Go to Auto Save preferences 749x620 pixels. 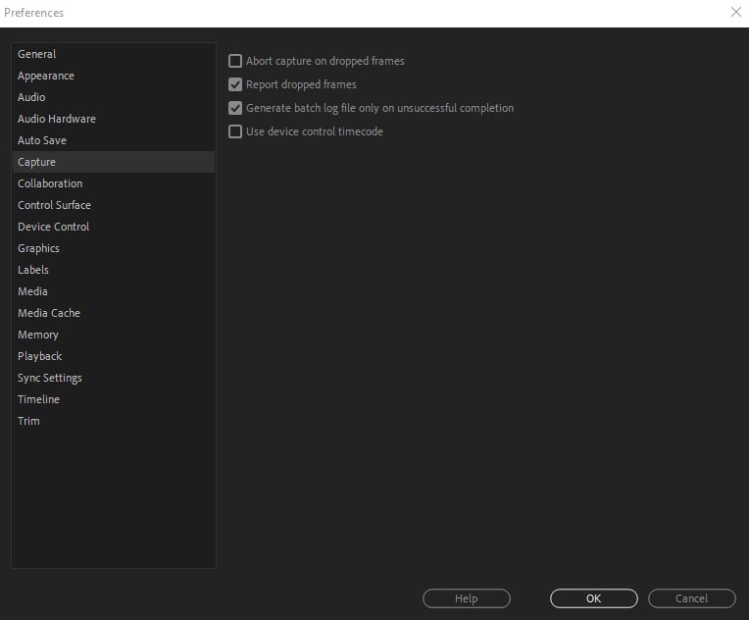pyautogui.click(x=114, y=140)
